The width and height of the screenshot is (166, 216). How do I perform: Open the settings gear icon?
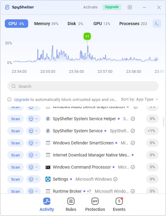point(130,7)
